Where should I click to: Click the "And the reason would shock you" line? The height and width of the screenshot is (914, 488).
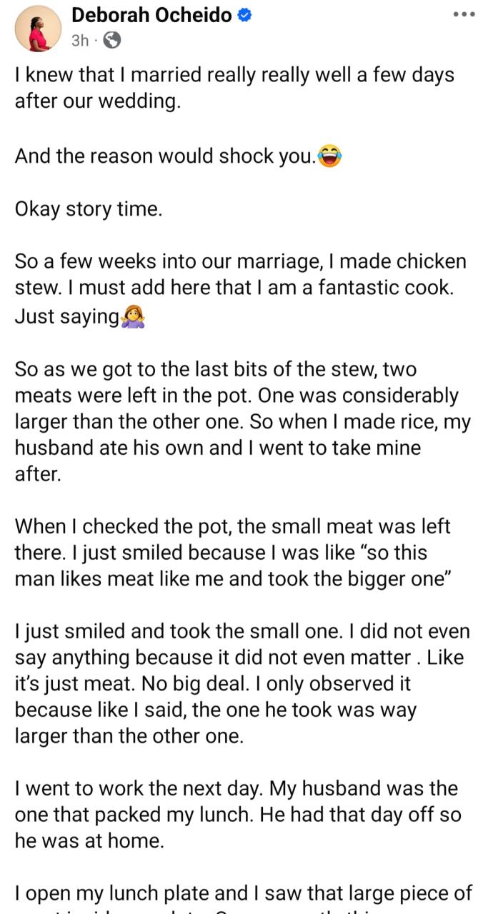164,156
